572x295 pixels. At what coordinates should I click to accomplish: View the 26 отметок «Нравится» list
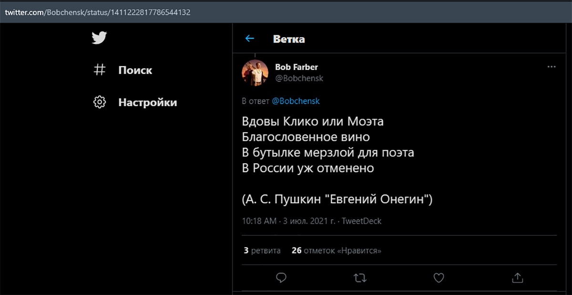pos(337,250)
